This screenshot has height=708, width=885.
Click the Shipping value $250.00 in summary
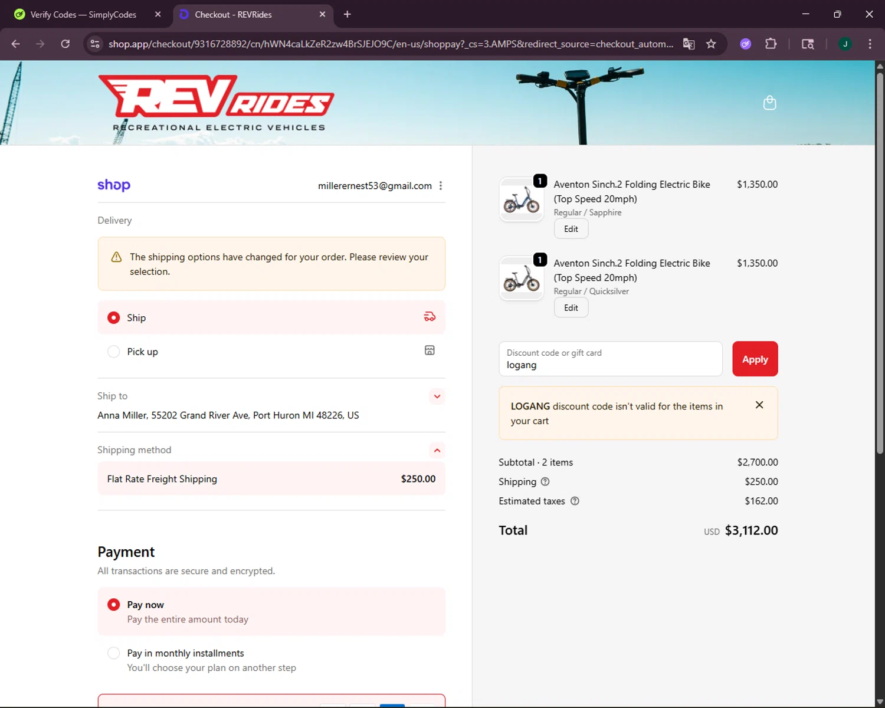coord(762,481)
